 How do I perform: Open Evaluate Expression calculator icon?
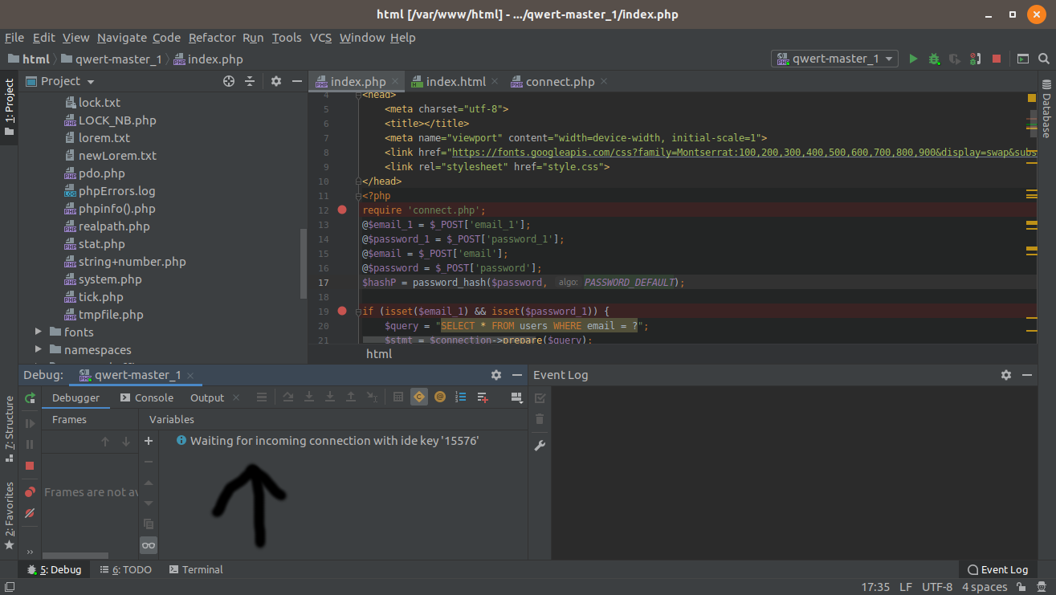click(398, 397)
